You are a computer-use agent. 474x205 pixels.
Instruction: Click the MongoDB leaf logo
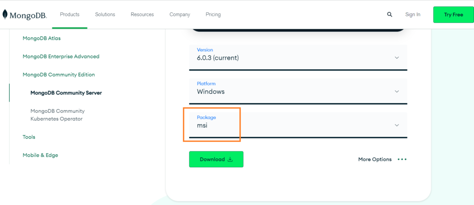(5, 14)
